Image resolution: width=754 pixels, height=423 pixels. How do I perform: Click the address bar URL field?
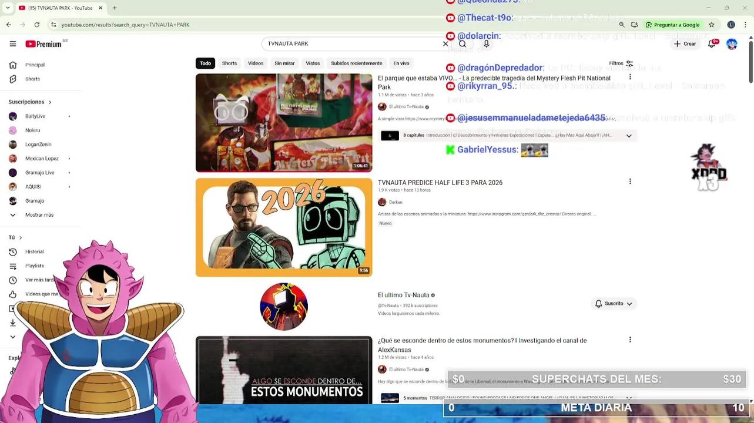(329, 25)
